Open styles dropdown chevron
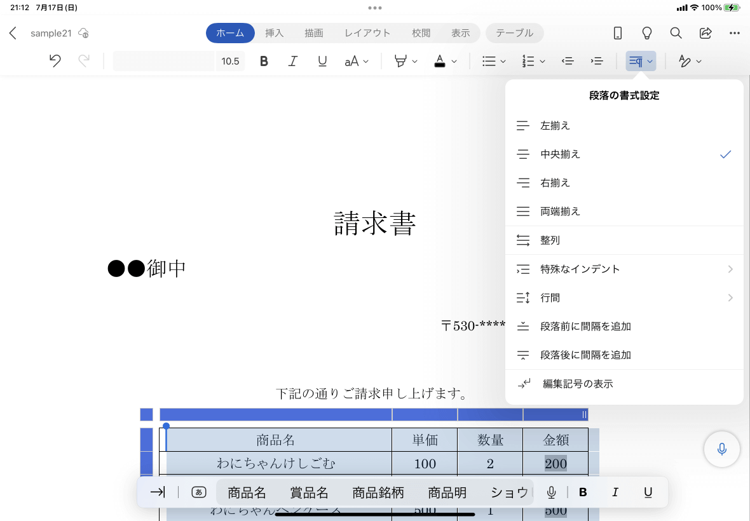This screenshot has width=750, height=521. click(699, 61)
